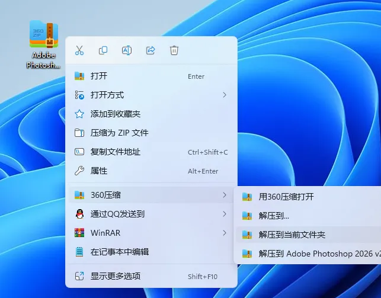The image size is (381, 298).
Task: Click the Adobe Photosh... file name label
Action: [43, 60]
